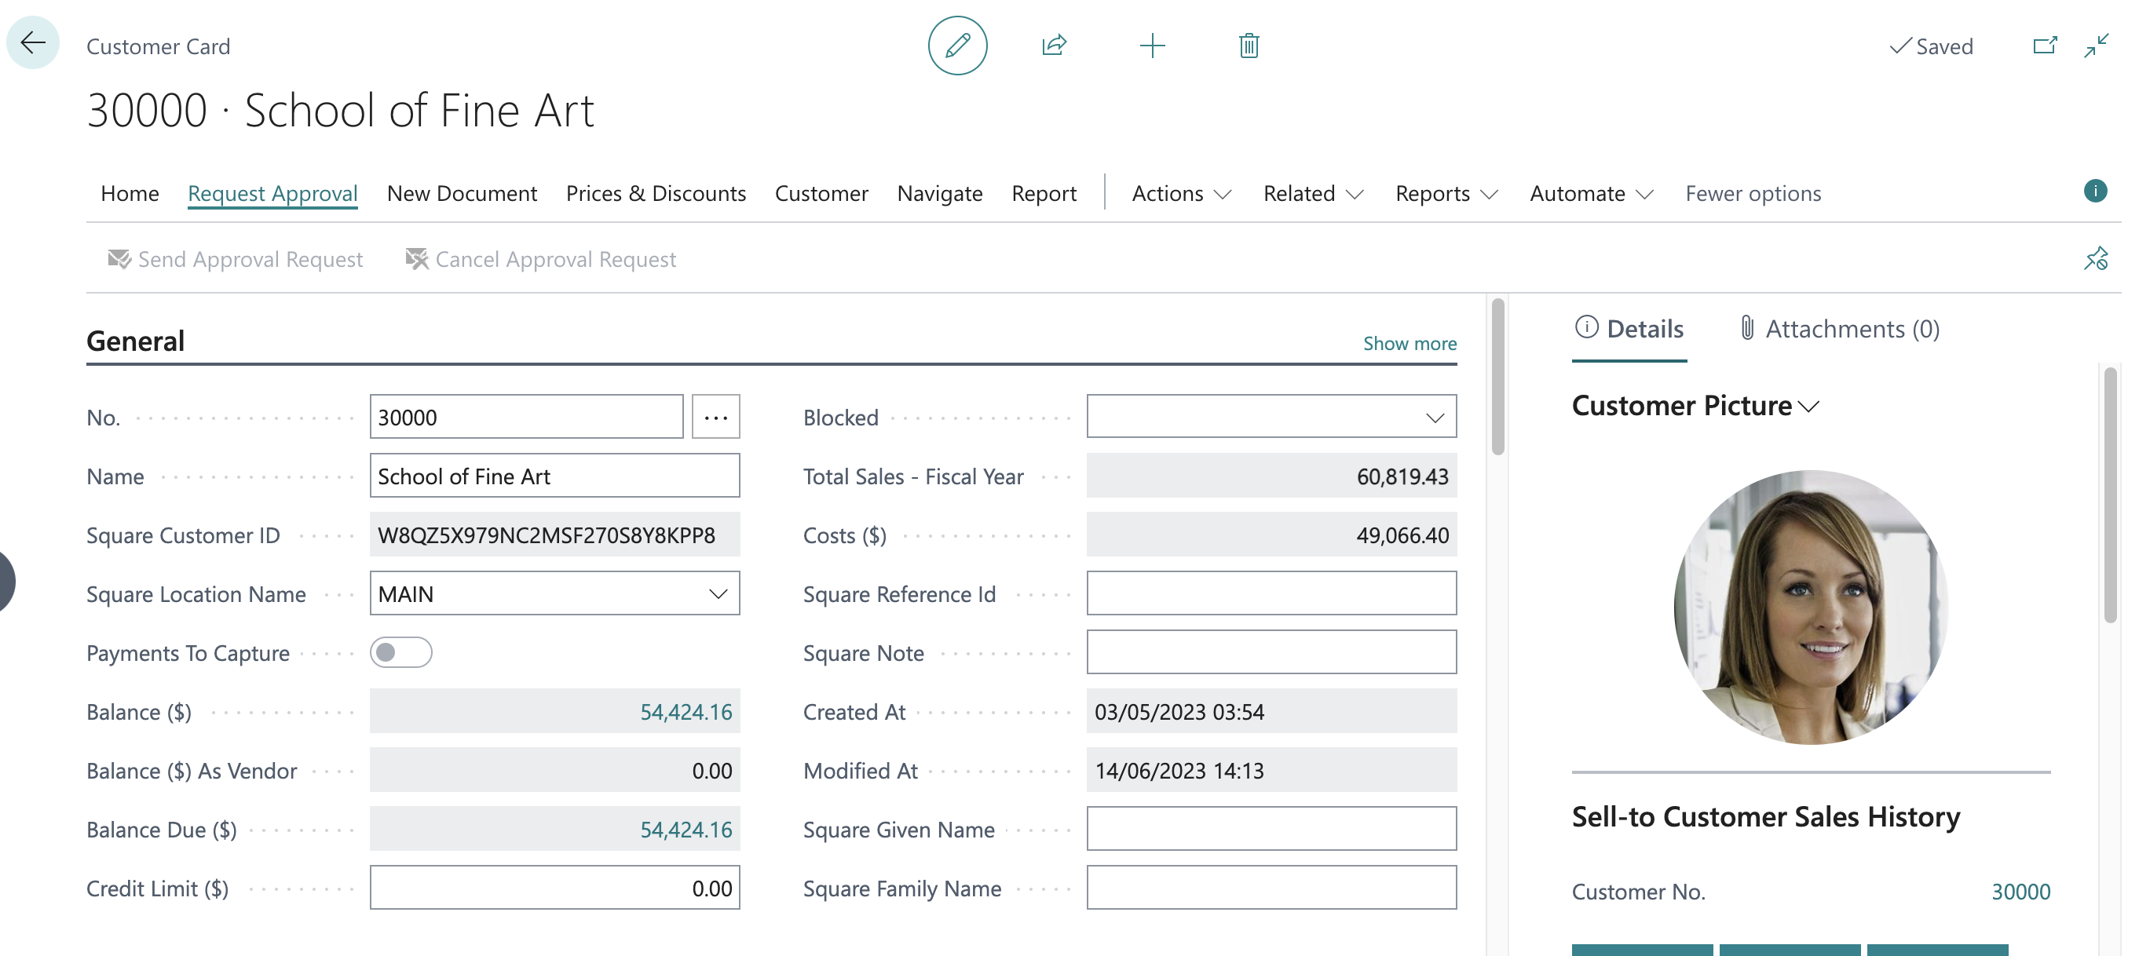Click the pin action bar icon
The width and height of the screenshot is (2139, 956).
pos(2095,259)
